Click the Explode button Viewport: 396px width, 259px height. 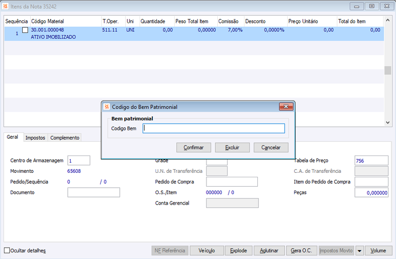tap(239, 251)
